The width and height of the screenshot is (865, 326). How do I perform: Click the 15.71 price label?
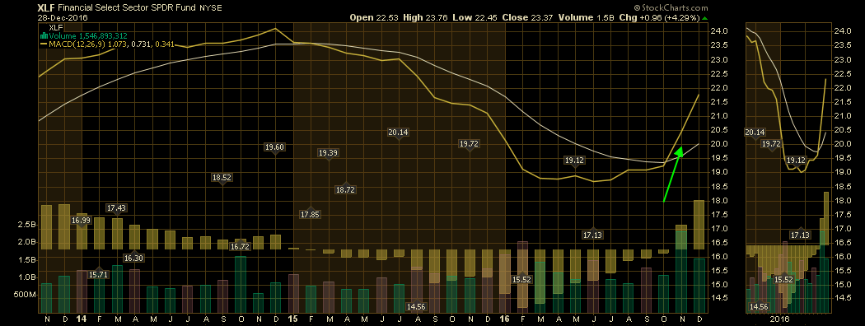[99, 274]
